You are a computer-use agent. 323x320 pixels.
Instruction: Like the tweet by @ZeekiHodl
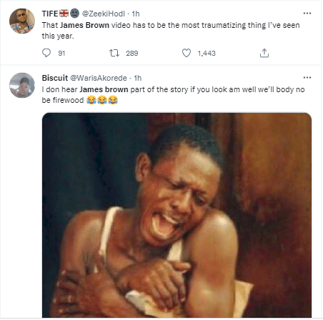187,53
